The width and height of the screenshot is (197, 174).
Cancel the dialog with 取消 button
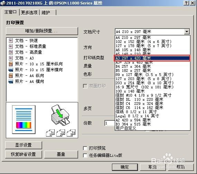[x=153, y=167]
